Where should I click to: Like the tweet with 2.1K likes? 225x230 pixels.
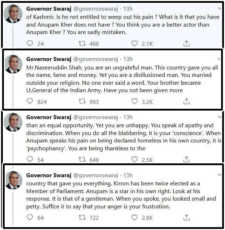pos(134,44)
